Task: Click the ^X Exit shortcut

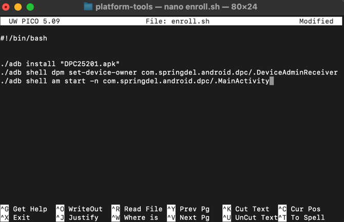Action: coord(15,217)
